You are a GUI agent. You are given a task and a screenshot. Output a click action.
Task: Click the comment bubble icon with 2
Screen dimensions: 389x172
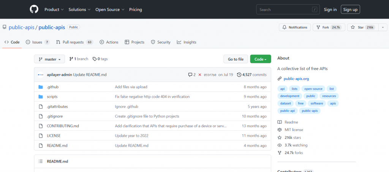[190, 75]
